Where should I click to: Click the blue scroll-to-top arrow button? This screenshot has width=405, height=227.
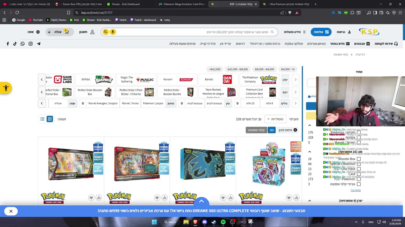(201, 201)
